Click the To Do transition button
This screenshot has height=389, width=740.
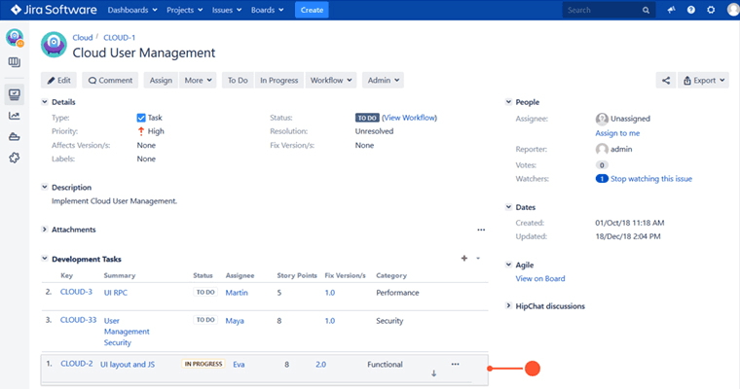pyautogui.click(x=238, y=80)
